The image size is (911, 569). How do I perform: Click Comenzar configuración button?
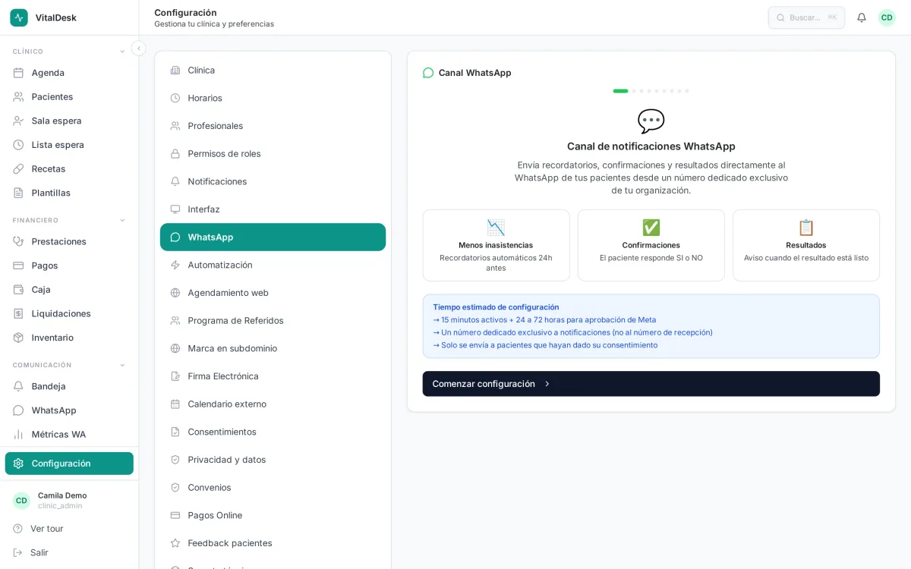[651, 384]
